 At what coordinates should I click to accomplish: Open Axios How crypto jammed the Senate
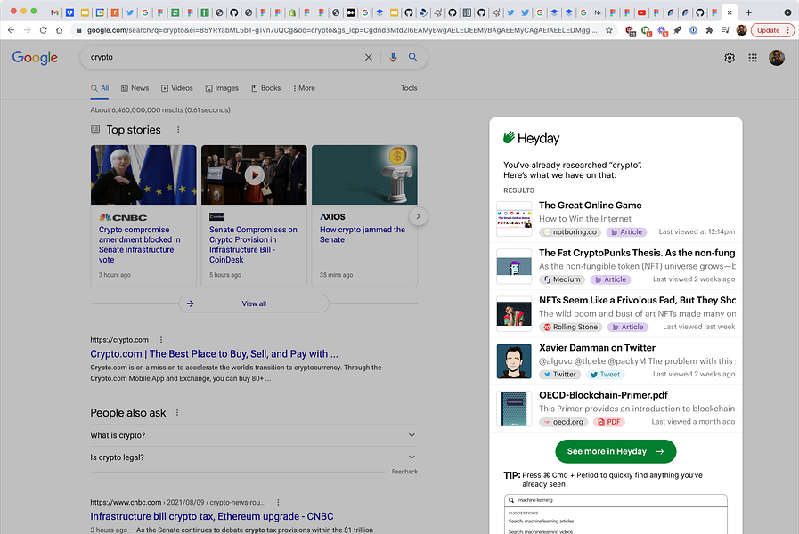pos(363,235)
